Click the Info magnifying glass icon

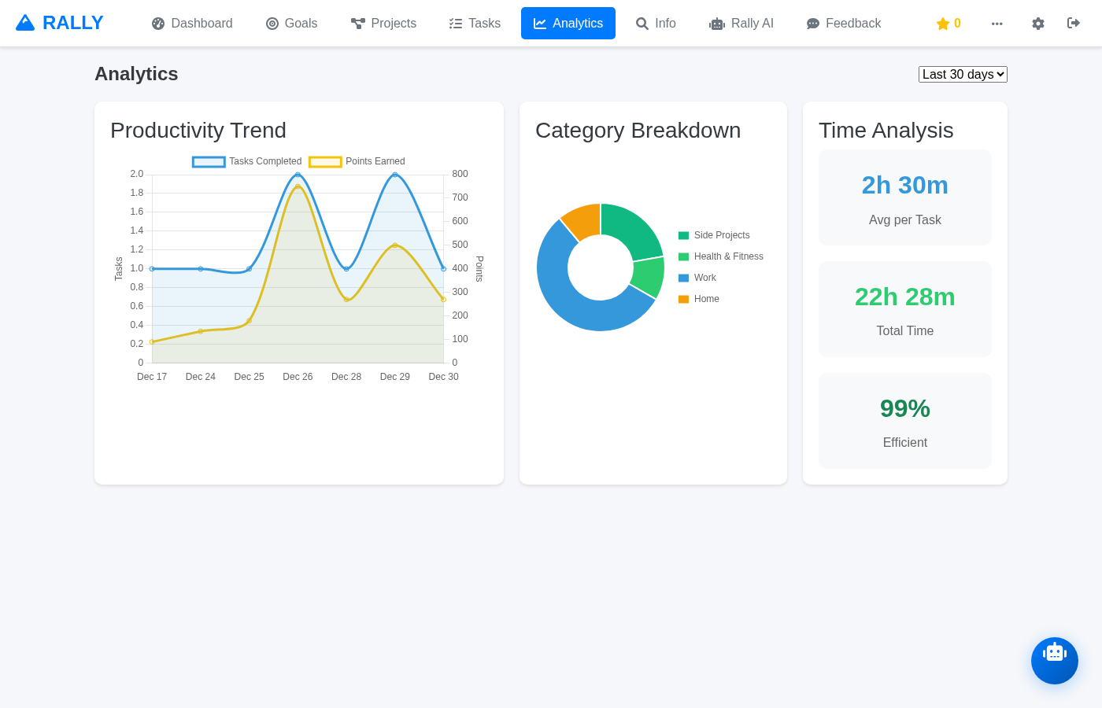tap(642, 24)
